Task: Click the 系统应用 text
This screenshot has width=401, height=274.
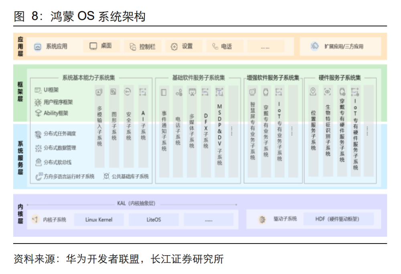Action: click(57, 46)
